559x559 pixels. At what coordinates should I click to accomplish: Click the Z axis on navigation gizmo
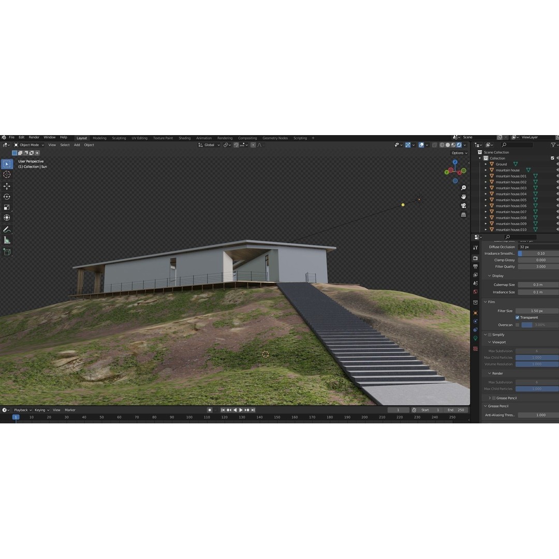455,162
